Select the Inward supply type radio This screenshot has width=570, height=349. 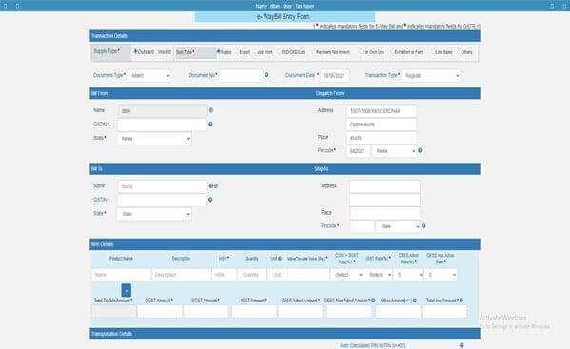[x=157, y=52]
